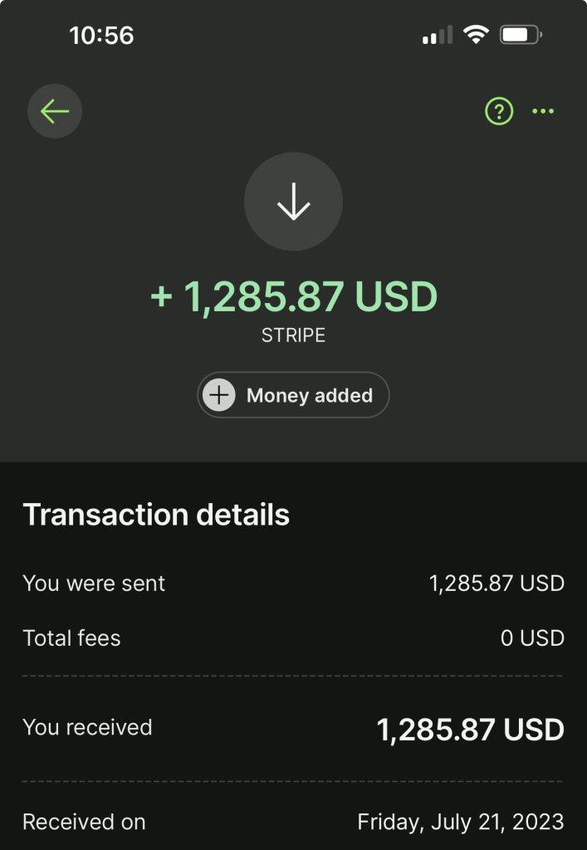Select the You were sent row label
The width and height of the screenshot is (587, 850).
click(x=94, y=584)
